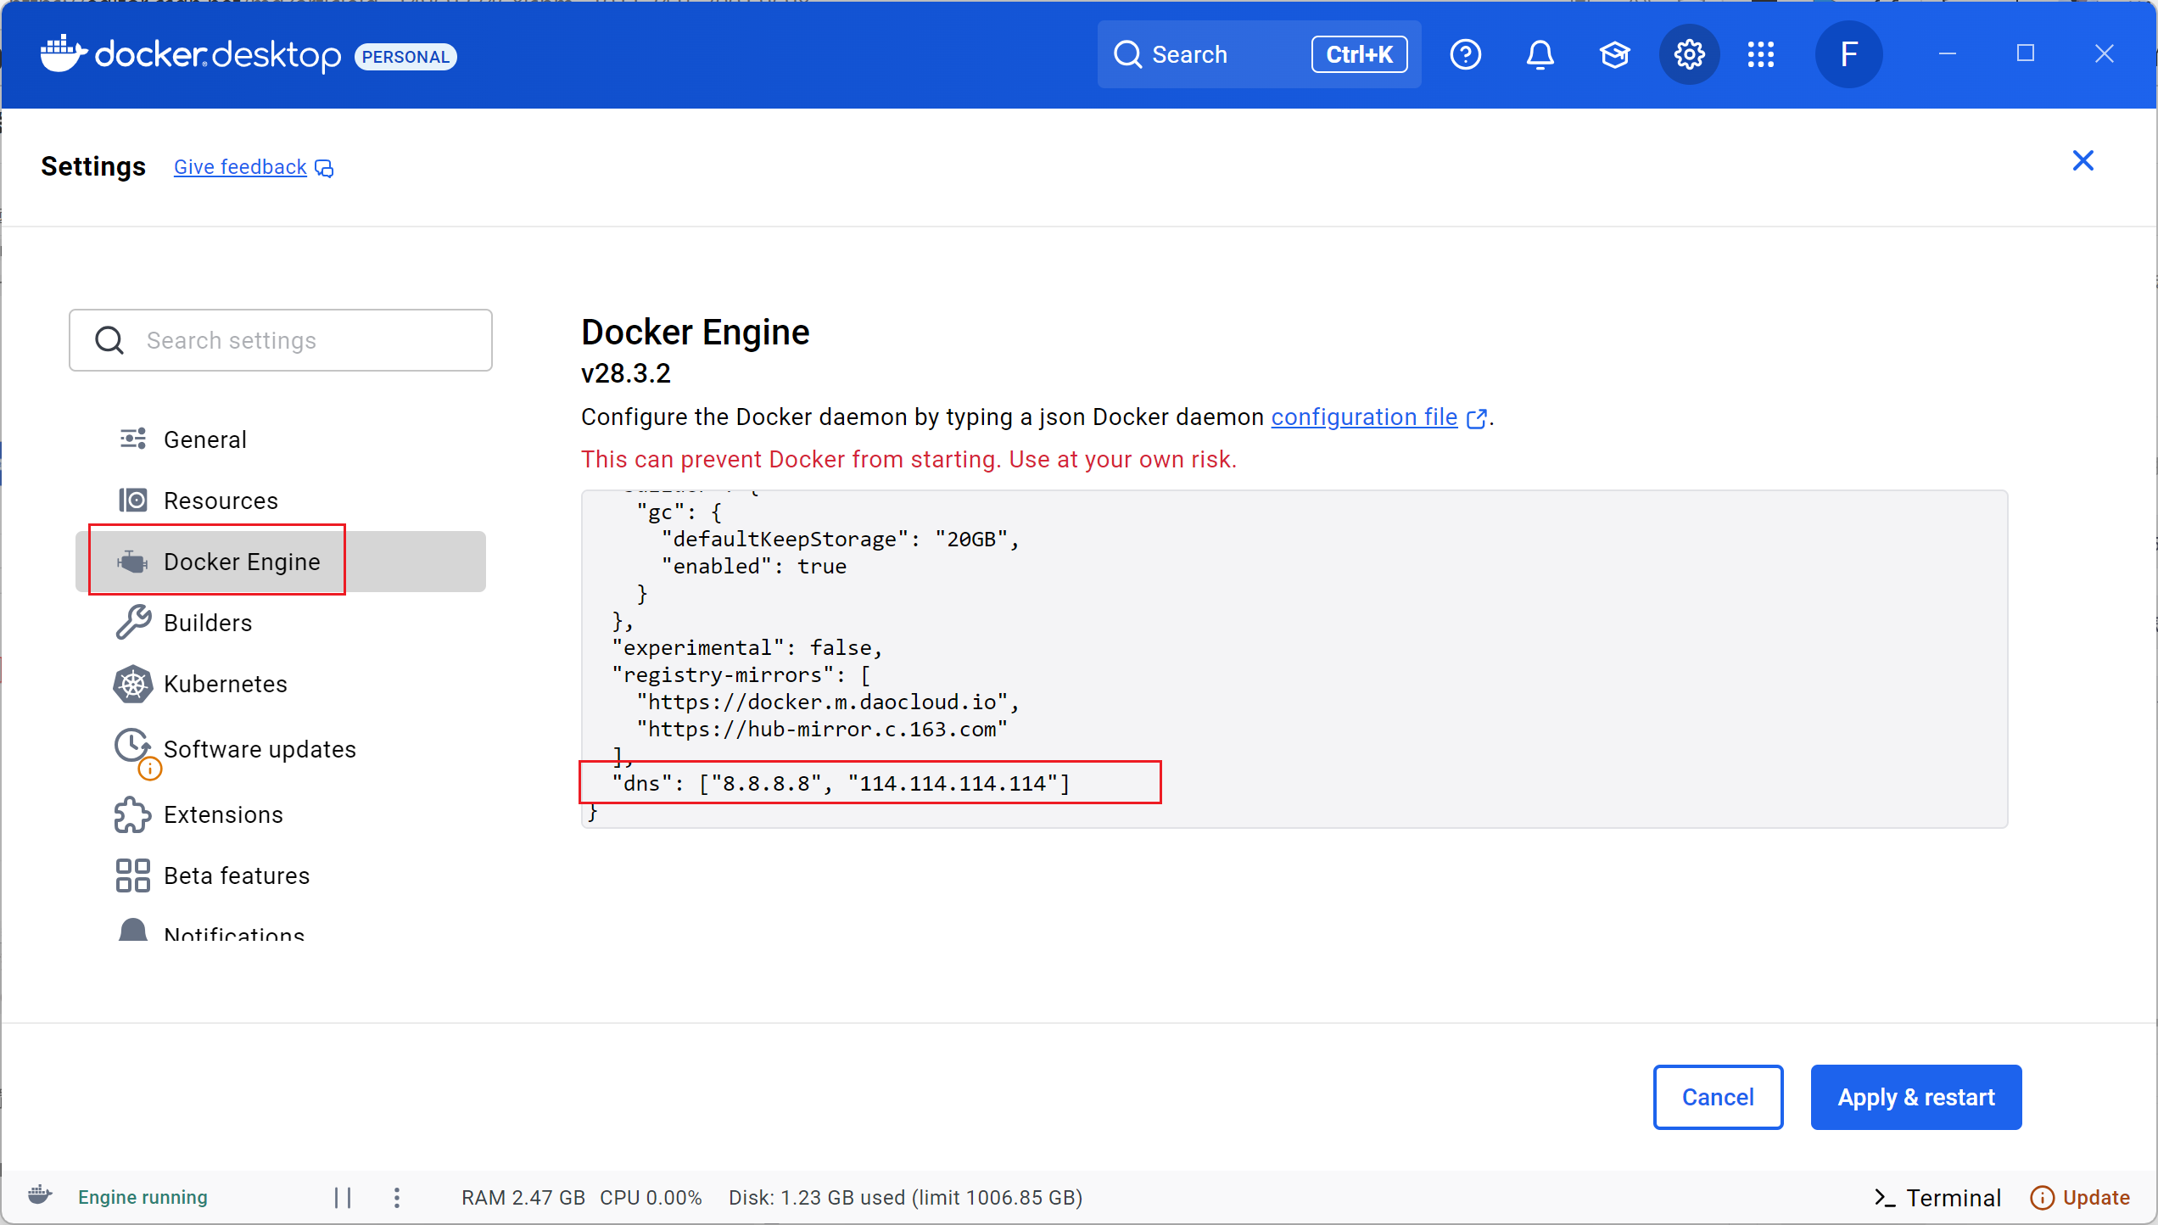This screenshot has height=1225, width=2158.
Task: Click the Beta features grid icon
Action: pos(133,875)
